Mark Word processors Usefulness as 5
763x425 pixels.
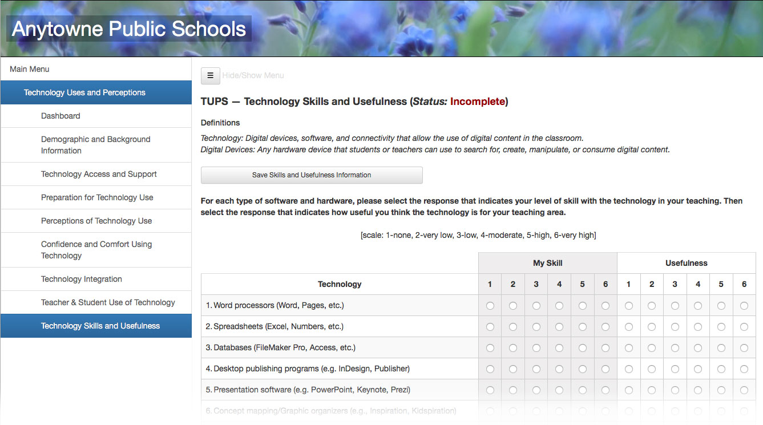point(721,306)
